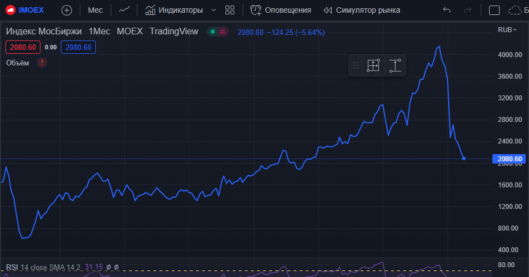Expand the RUB currency selector
This screenshot has width=529, height=277.
coord(507,30)
